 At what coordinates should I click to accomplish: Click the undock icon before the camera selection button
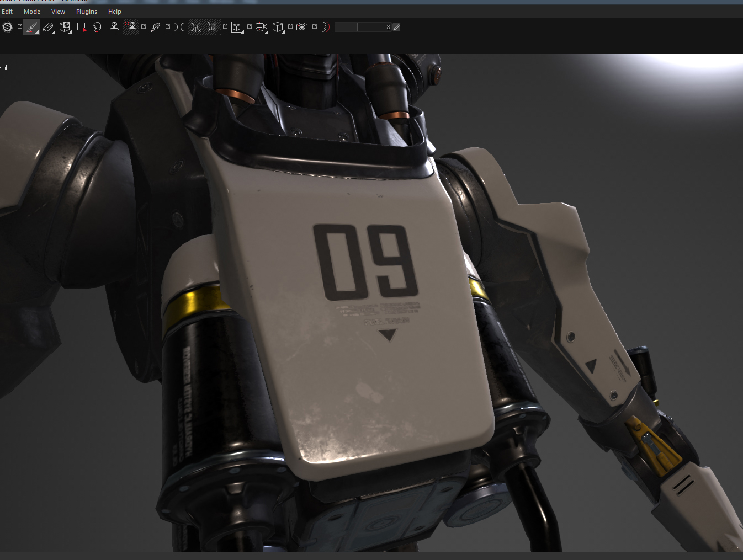tap(250, 26)
